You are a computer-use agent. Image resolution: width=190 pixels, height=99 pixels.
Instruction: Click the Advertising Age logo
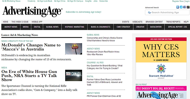[32, 12]
